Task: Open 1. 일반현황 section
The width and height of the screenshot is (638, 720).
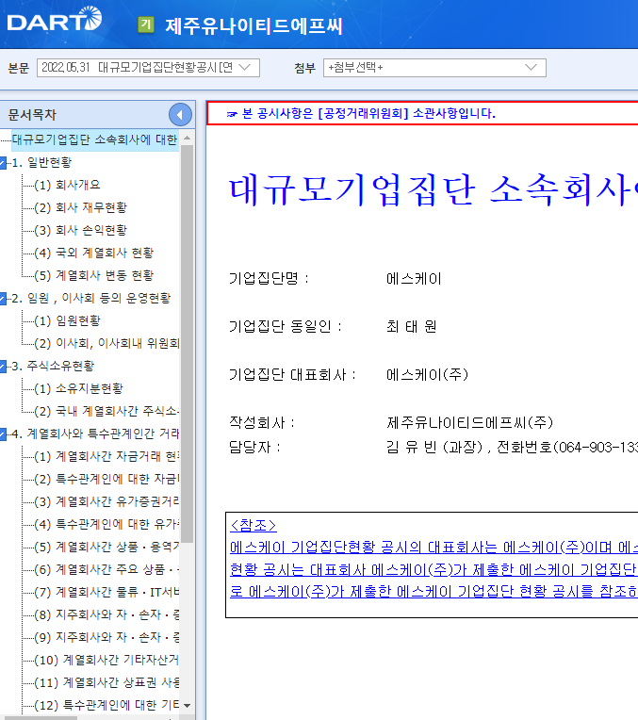Action: click(x=41, y=162)
